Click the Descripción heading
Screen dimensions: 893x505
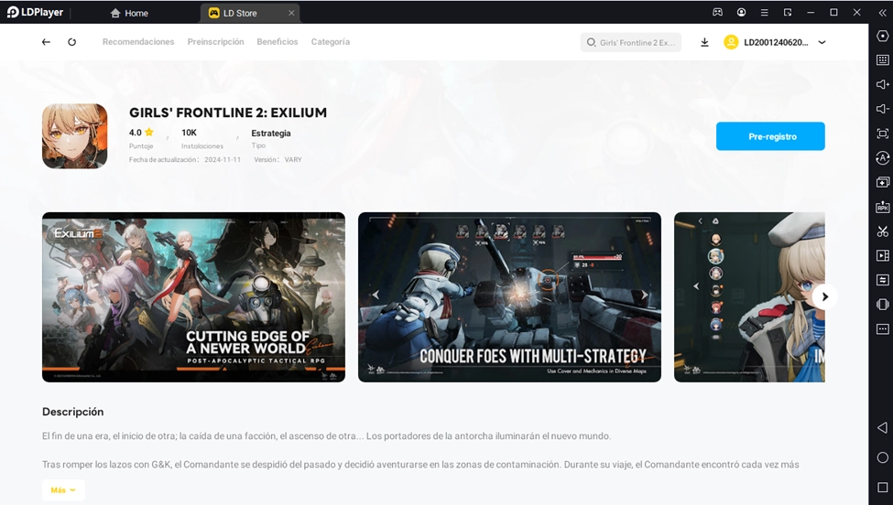[x=73, y=412]
